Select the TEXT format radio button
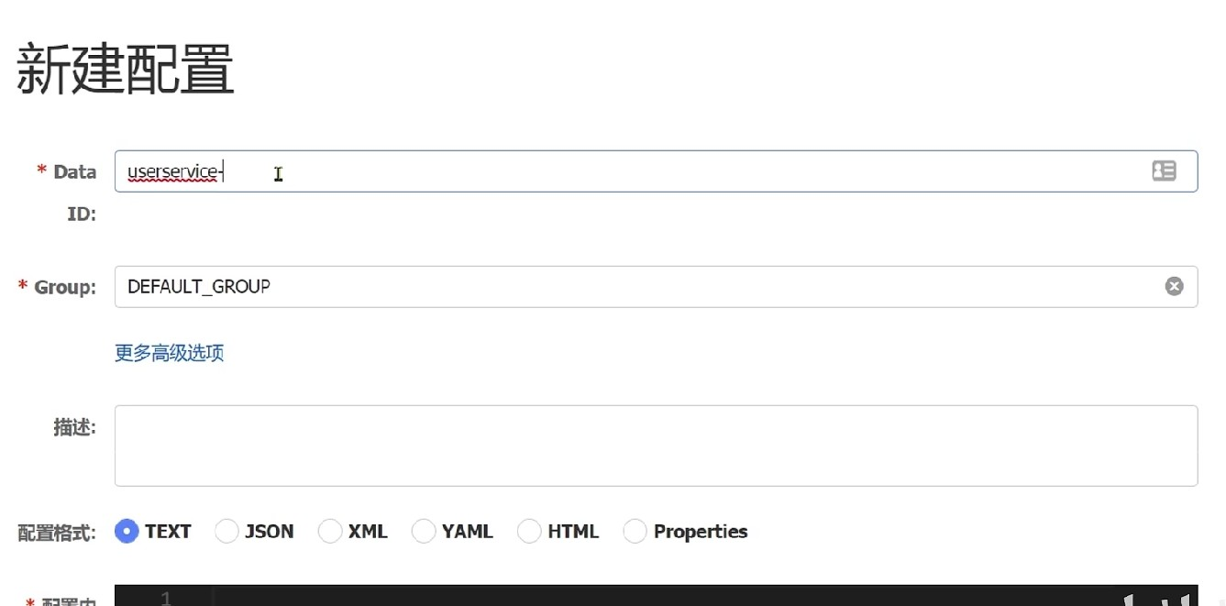 pyautogui.click(x=127, y=531)
